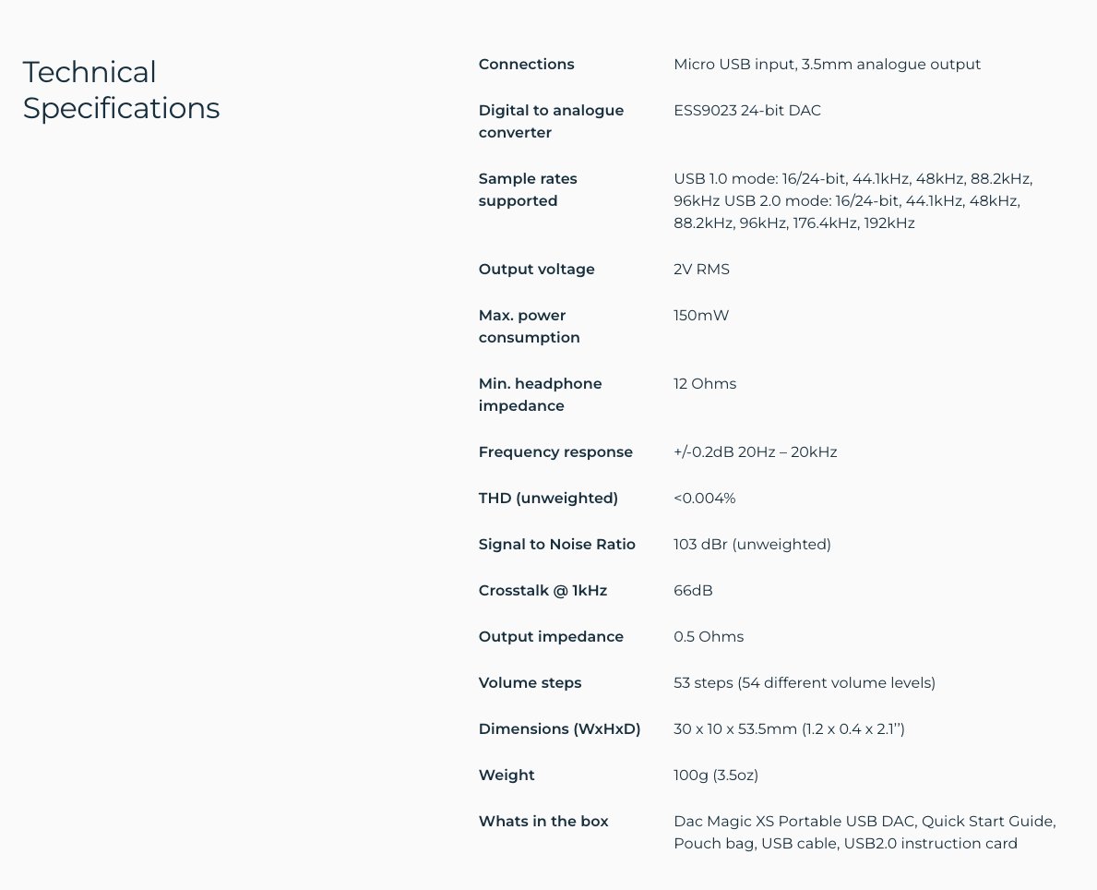The width and height of the screenshot is (1097, 890).
Task: Click the Whats in the box label
Action: coord(543,821)
